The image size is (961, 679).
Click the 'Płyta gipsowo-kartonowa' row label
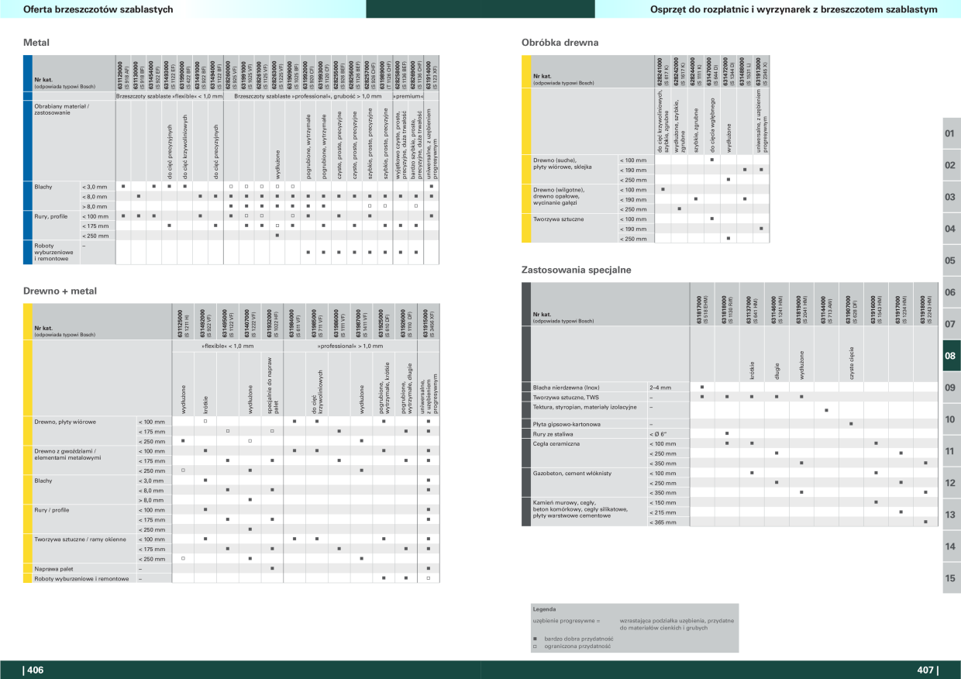[x=567, y=423]
